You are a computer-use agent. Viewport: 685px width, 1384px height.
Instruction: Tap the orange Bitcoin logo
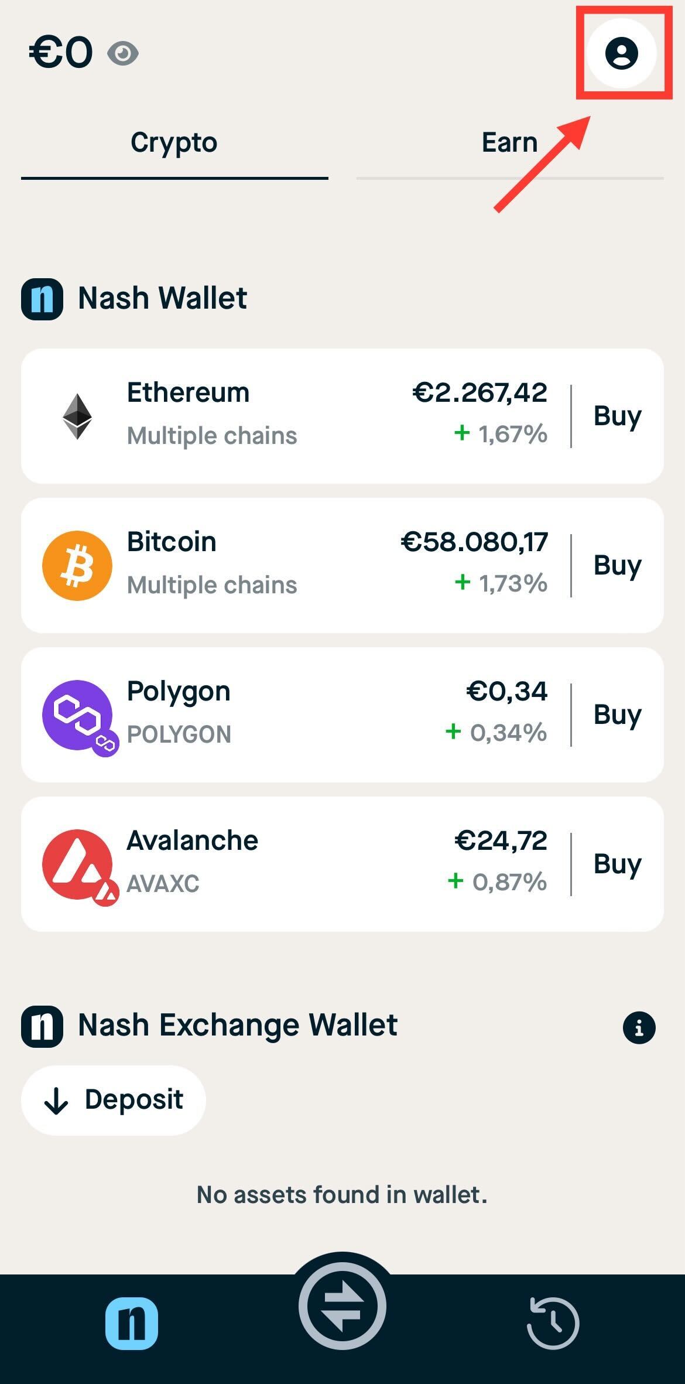[77, 566]
